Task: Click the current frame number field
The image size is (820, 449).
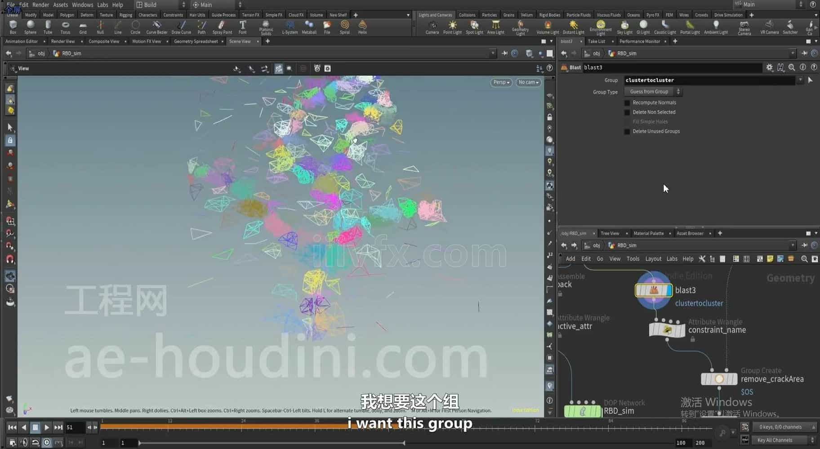Action: click(x=75, y=427)
